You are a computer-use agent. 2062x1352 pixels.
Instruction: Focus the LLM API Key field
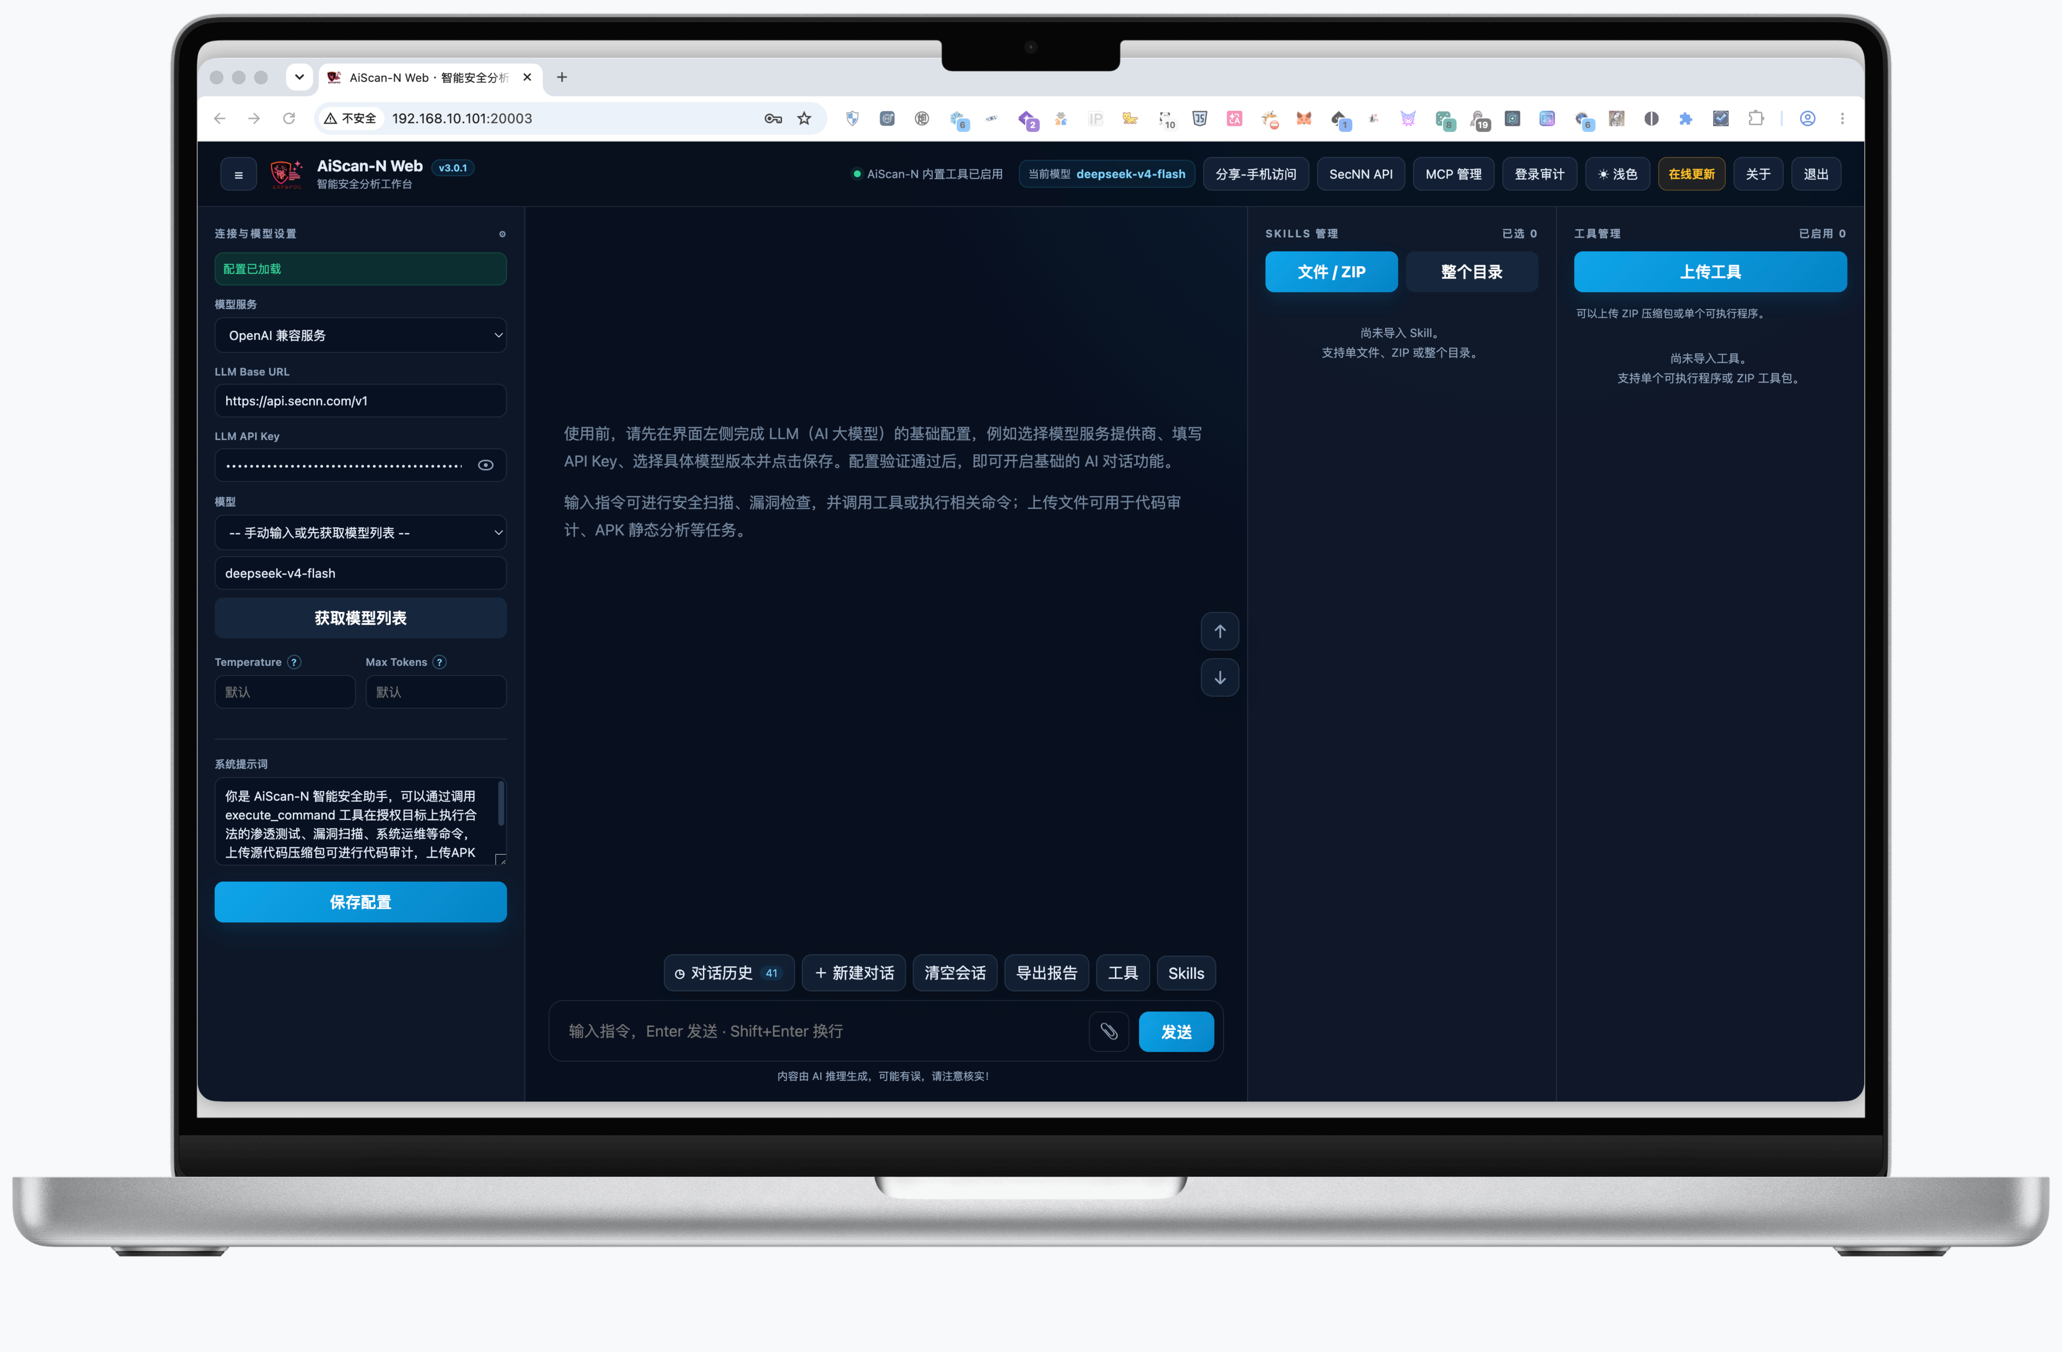click(360, 465)
